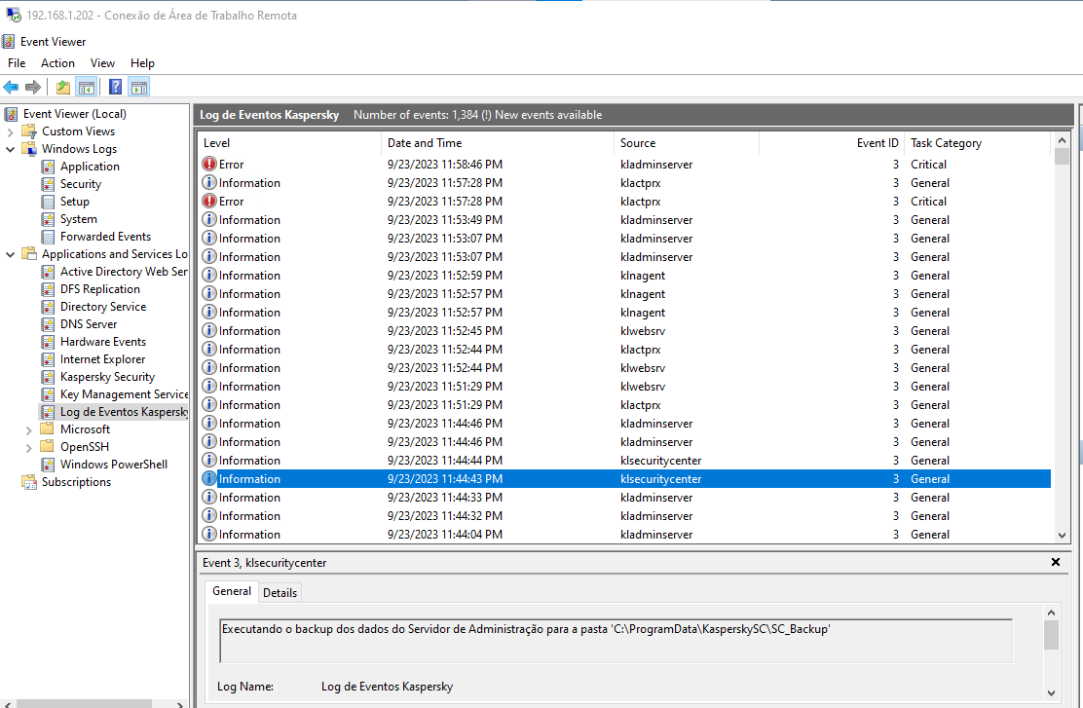
Task: Select the Kaspersky Security log in tree
Action: (107, 377)
